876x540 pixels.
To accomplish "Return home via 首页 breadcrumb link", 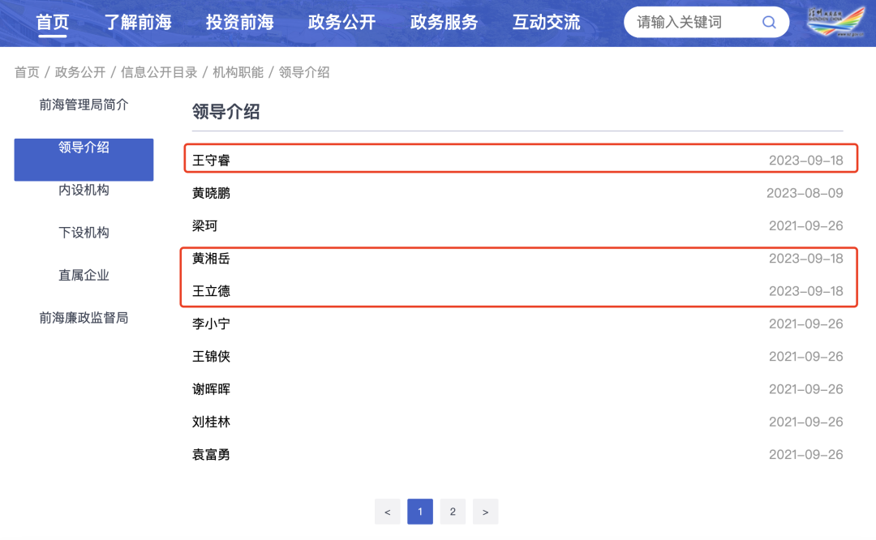I will 26,72.
